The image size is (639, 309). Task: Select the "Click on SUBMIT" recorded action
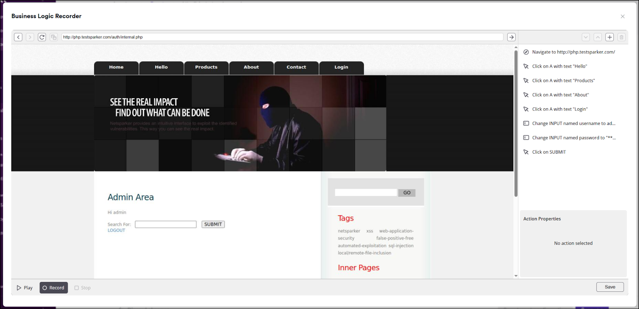(x=549, y=152)
